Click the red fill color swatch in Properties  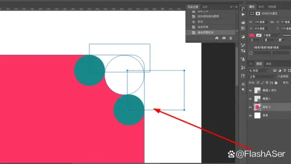[x=252, y=35]
